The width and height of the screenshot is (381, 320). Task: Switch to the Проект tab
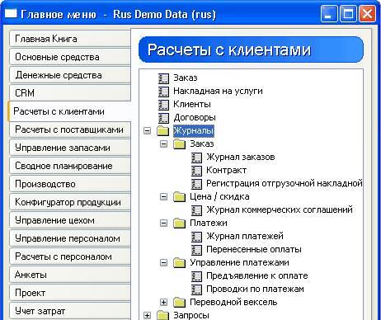70,293
